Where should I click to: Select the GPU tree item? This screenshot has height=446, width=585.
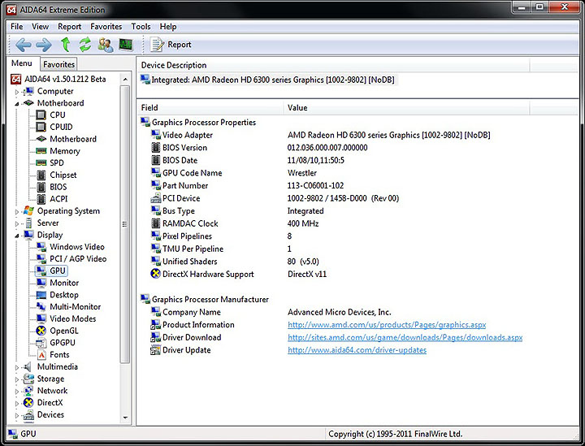click(51, 271)
